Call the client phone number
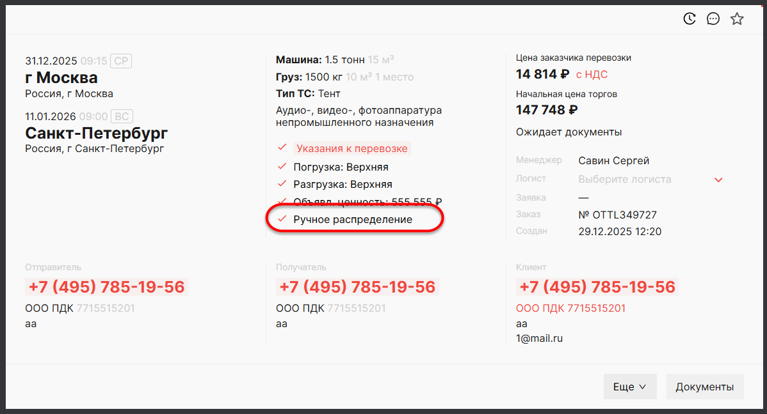This screenshot has height=414, width=767. click(596, 287)
